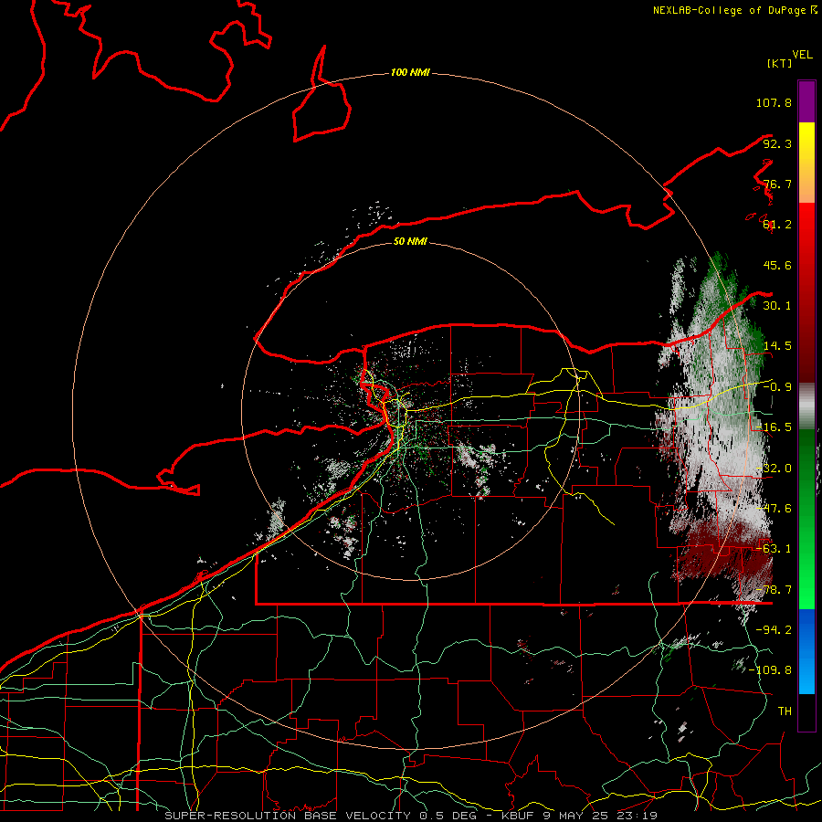
Task: Click the dark red outbound velocity echo patch
Action: coord(726,555)
